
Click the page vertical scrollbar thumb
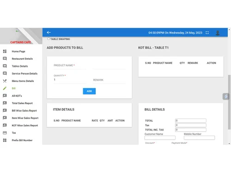coord(229,102)
